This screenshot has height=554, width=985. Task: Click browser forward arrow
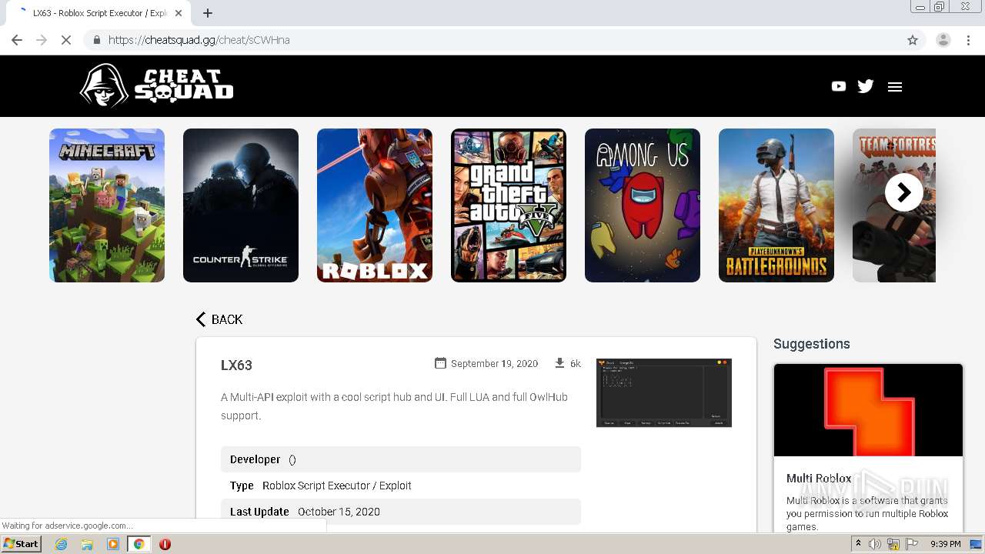click(42, 40)
